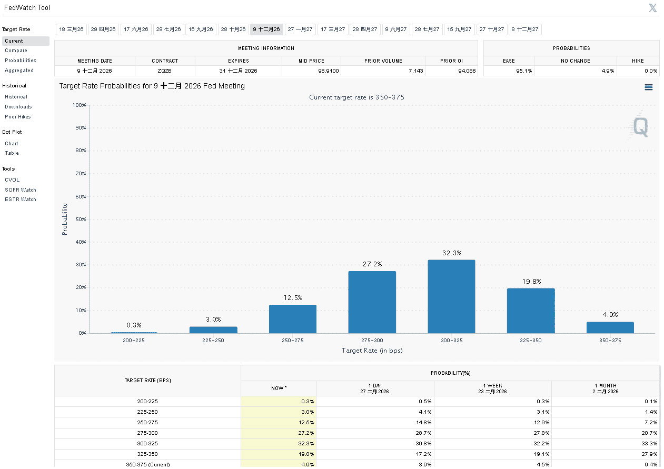This screenshot has width=664, height=469.
Task: Select the 8 十二月27 meeting tab
Action: point(525,29)
